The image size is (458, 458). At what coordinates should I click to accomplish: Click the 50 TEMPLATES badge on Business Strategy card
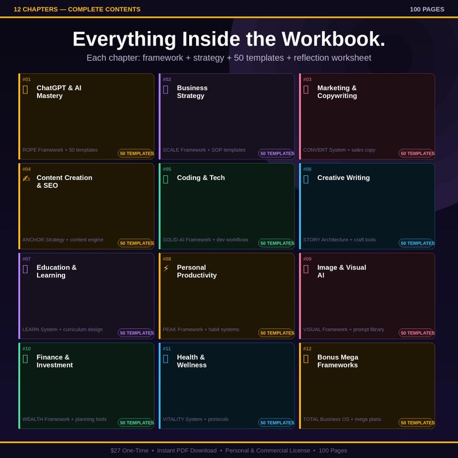tap(276, 153)
